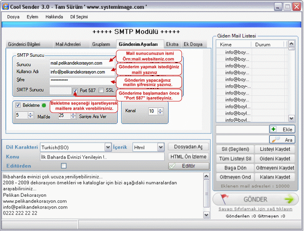Viewport: 304px width, 231px height.
Task: Click the message text 'Pelikan Dekorasyon' line
Action: pyautogui.click(x=25, y=195)
